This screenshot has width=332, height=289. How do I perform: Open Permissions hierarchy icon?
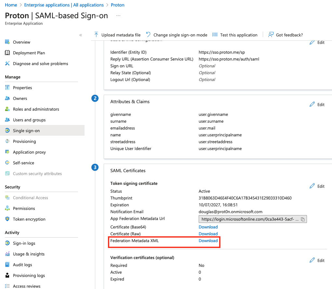(x=7, y=208)
